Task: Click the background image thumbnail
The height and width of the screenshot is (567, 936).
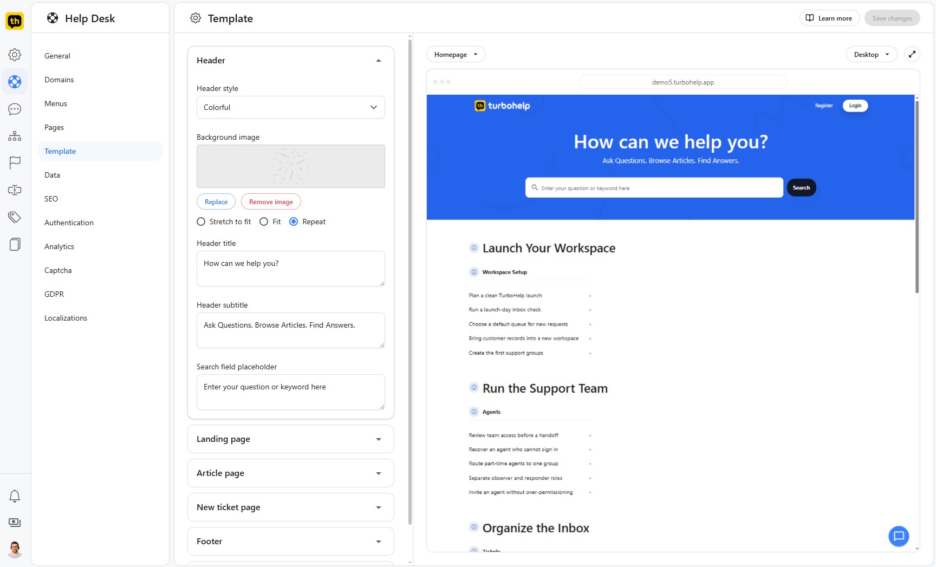Action: pyautogui.click(x=291, y=166)
